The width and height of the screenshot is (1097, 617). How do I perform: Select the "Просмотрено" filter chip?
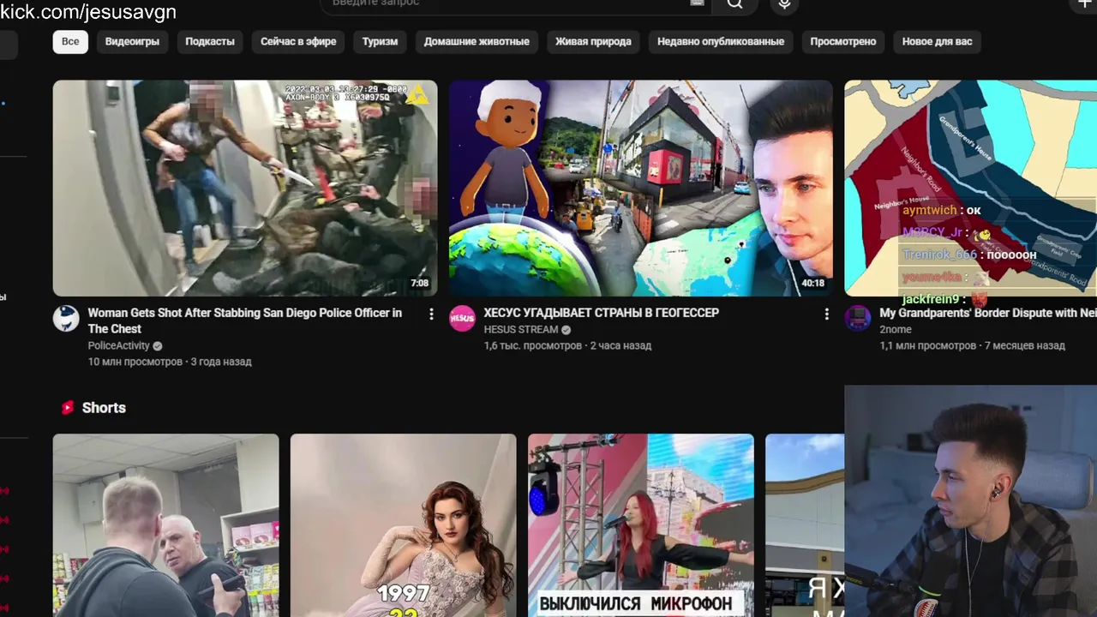pos(843,41)
